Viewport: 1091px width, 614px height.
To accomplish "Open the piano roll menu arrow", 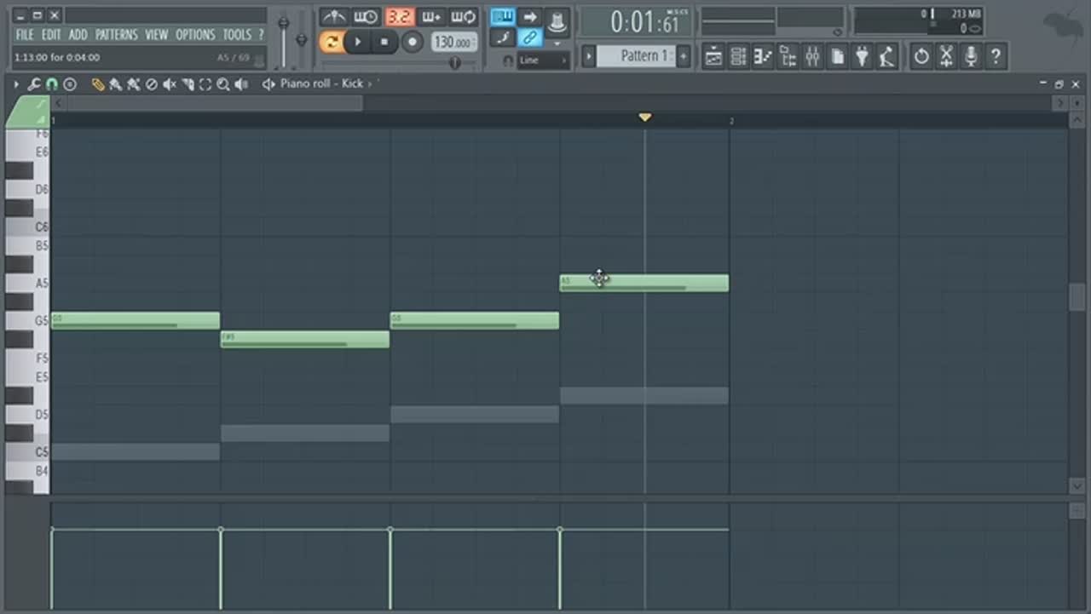I will tap(15, 84).
